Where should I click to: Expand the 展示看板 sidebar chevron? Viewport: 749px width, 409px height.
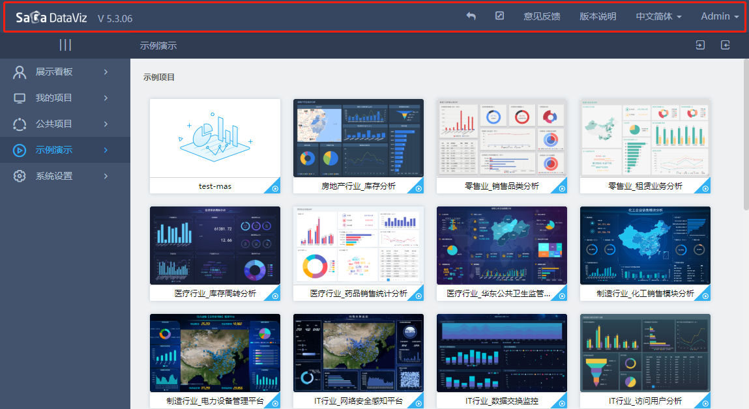[106, 72]
